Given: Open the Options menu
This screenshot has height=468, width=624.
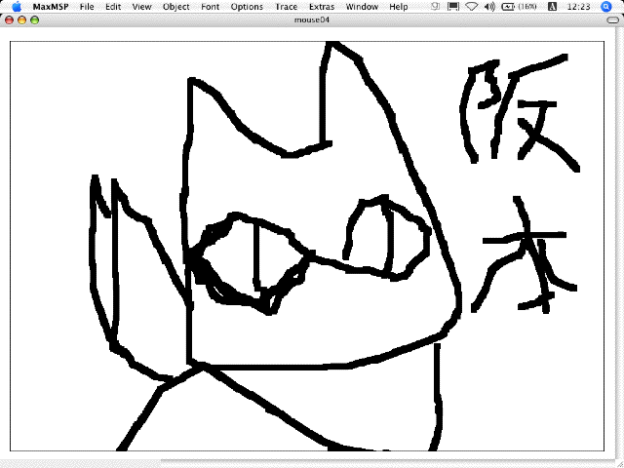Looking at the screenshot, I should click(x=247, y=7).
